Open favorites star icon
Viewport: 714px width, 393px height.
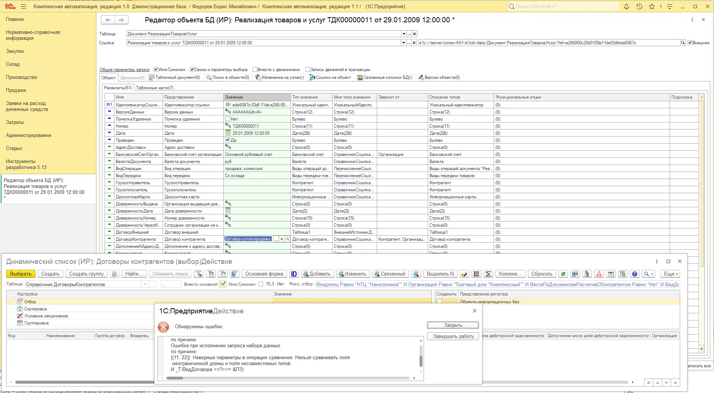[652, 7]
